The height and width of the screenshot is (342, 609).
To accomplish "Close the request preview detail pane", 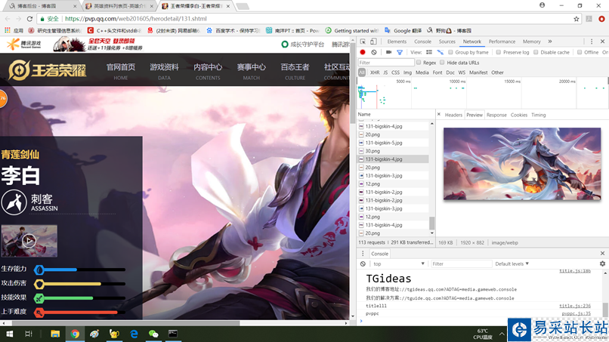I will 439,115.
